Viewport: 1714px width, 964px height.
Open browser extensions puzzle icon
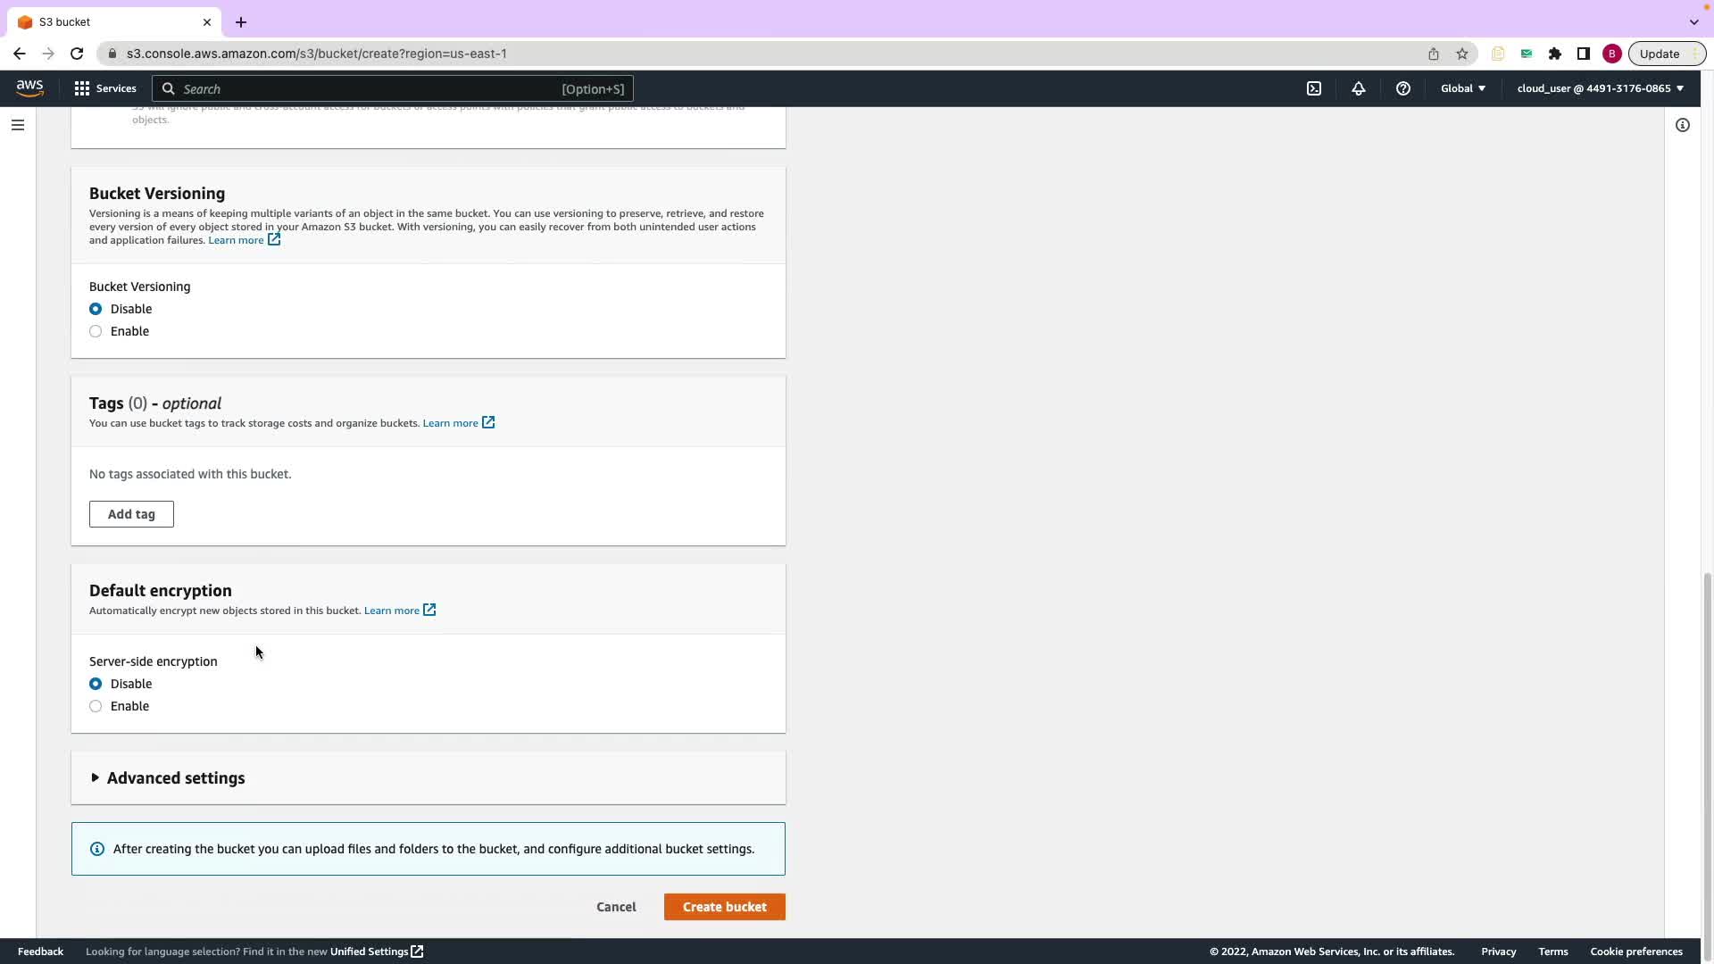pyautogui.click(x=1554, y=54)
